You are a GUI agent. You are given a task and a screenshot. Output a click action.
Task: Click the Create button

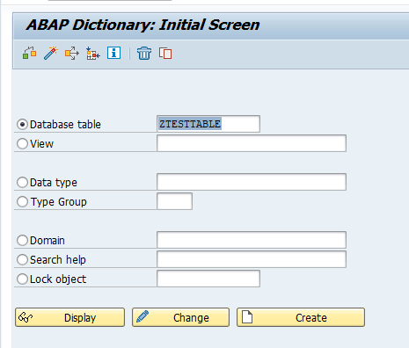pos(301,317)
